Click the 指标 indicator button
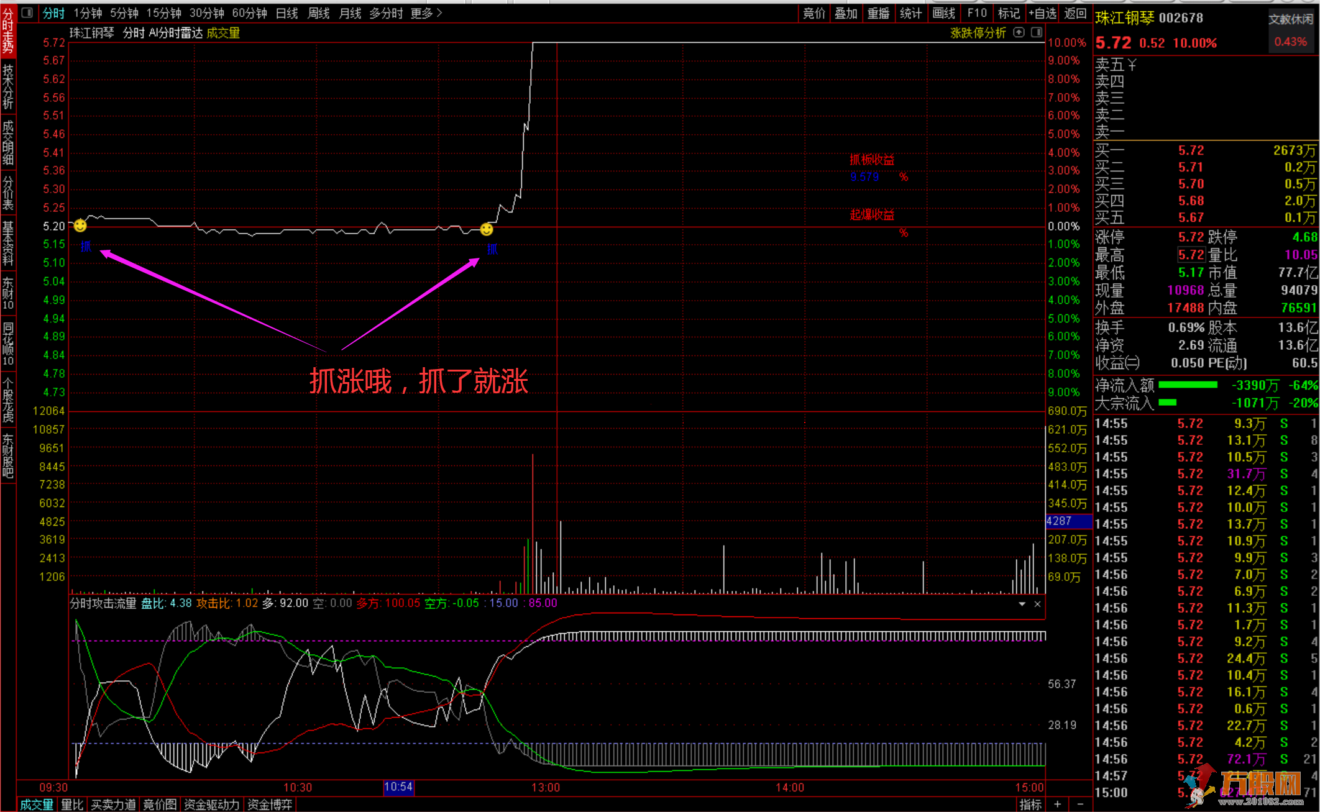The height and width of the screenshot is (812, 1320). (x=1030, y=805)
